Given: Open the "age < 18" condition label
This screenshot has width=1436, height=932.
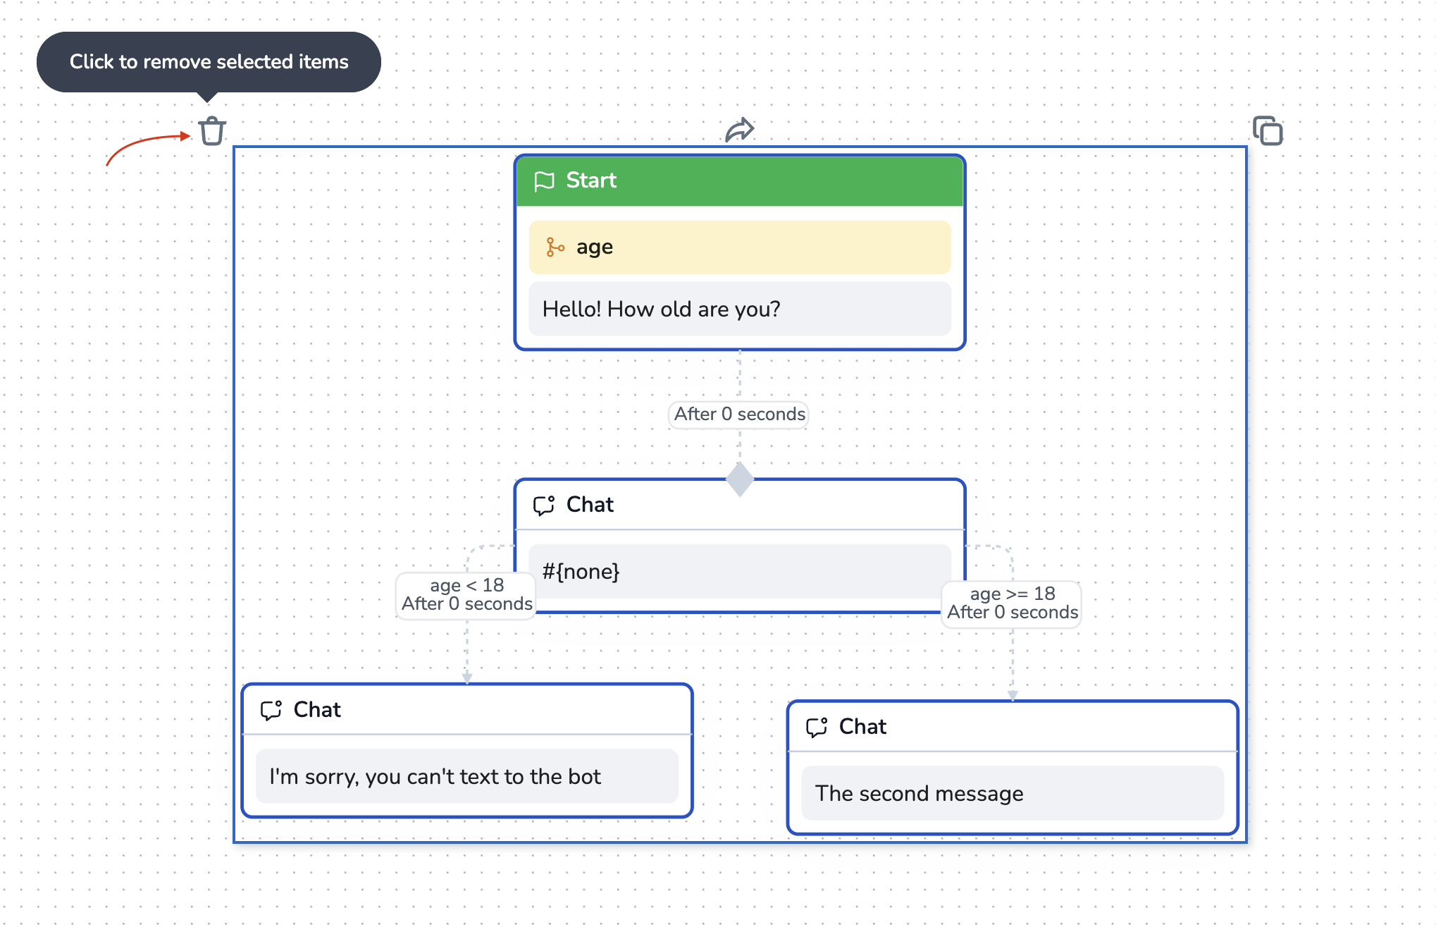Looking at the screenshot, I should tap(466, 594).
